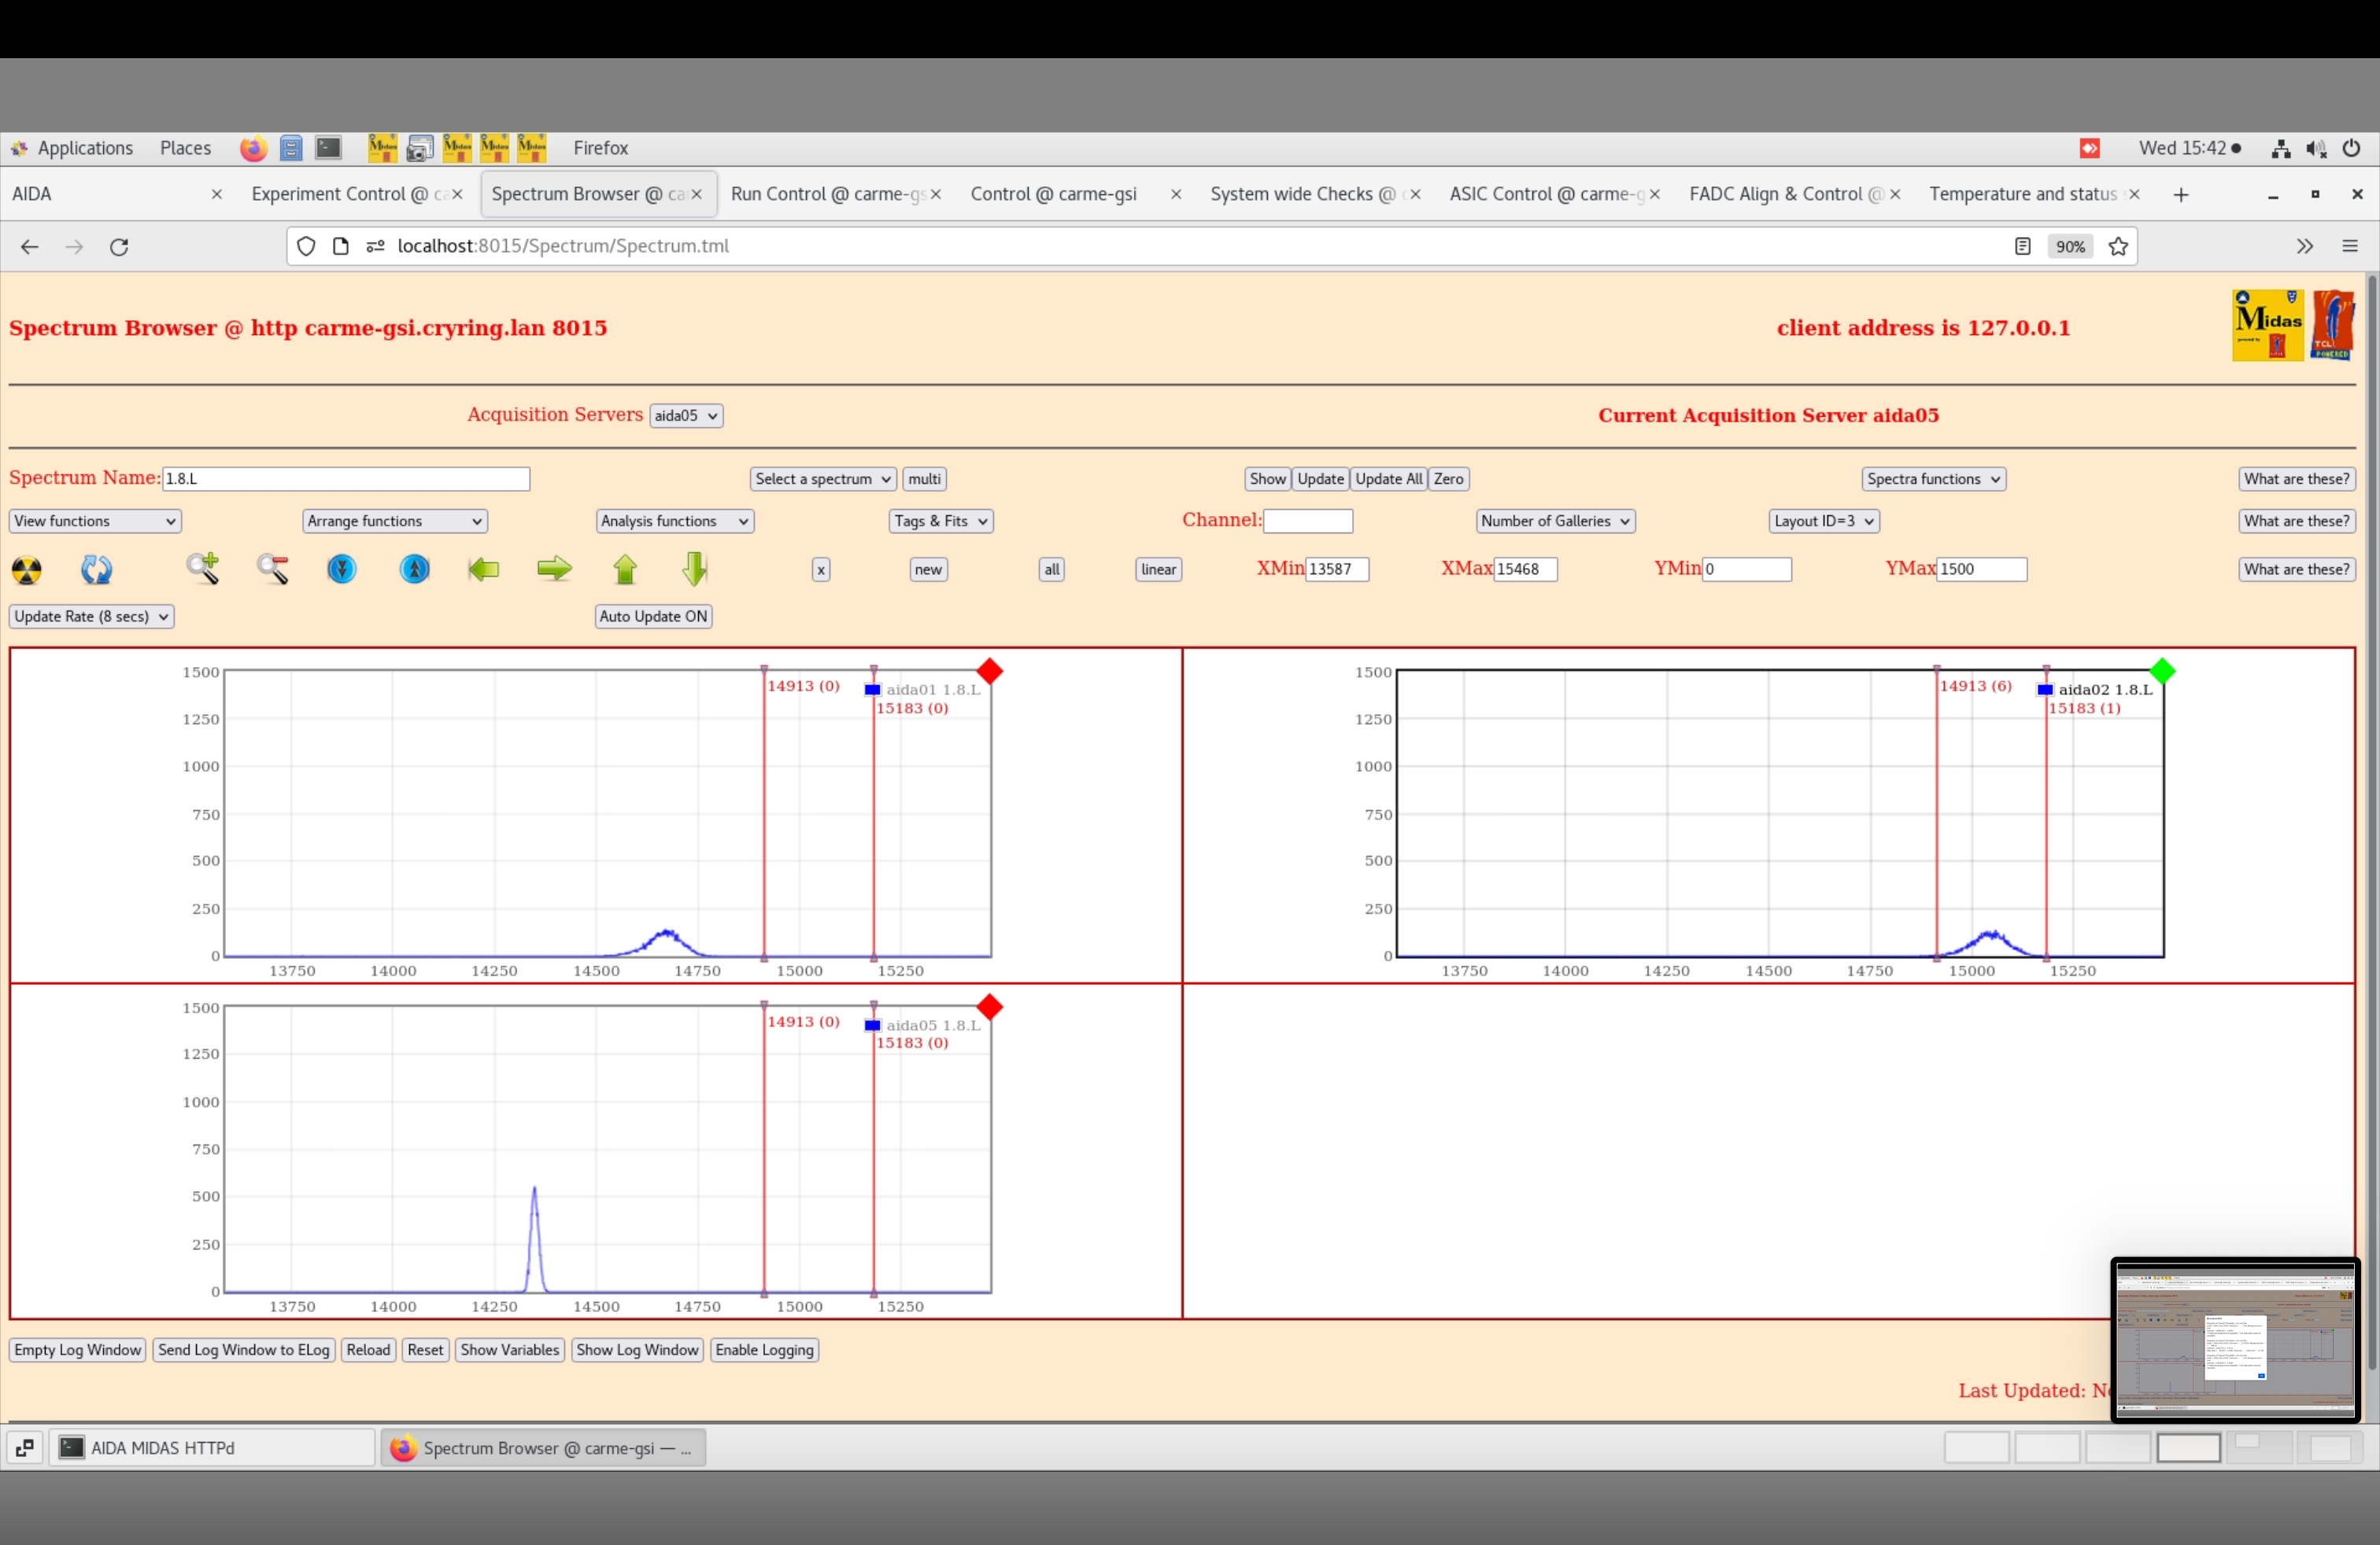Expand the Analysis functions dropdown
Screen dimensions: 2380x1545
[x=674, y=521]
